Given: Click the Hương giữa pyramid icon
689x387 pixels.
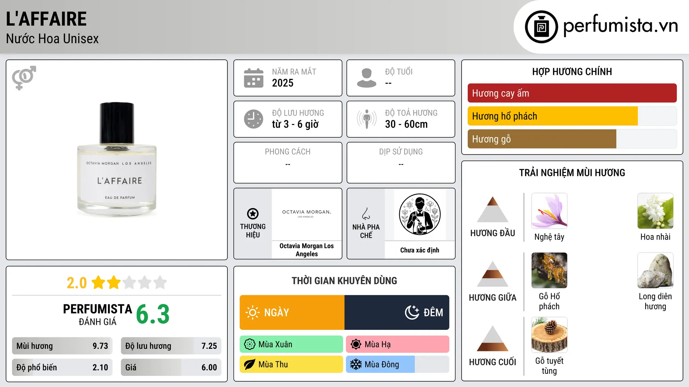Looking at the screenshot, I should click(x=493, y=274).
